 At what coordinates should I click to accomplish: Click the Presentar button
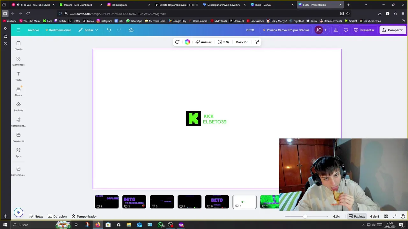pyautogui.click(x=364, y=30)
